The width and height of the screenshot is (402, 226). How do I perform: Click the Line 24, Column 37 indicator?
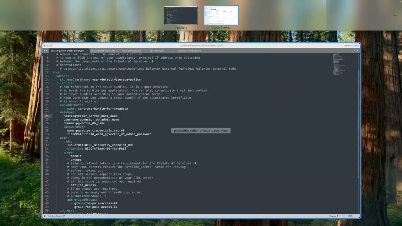tap(57, 216)
